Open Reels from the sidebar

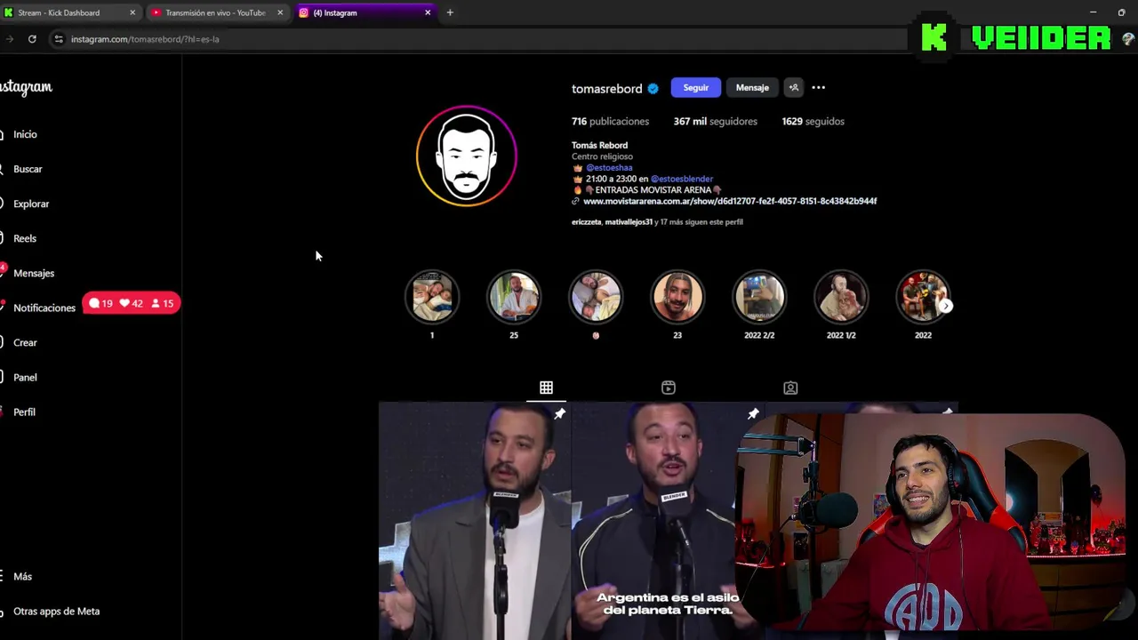pos(25,238)
